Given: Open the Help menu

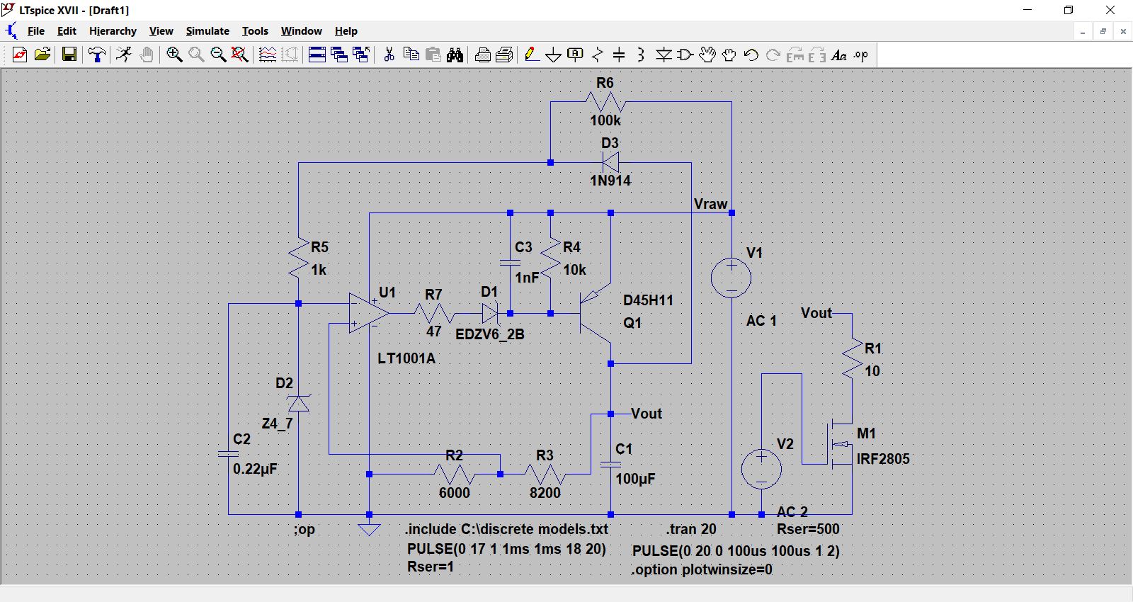Looking at the screenshot, I should click(346, 31).
